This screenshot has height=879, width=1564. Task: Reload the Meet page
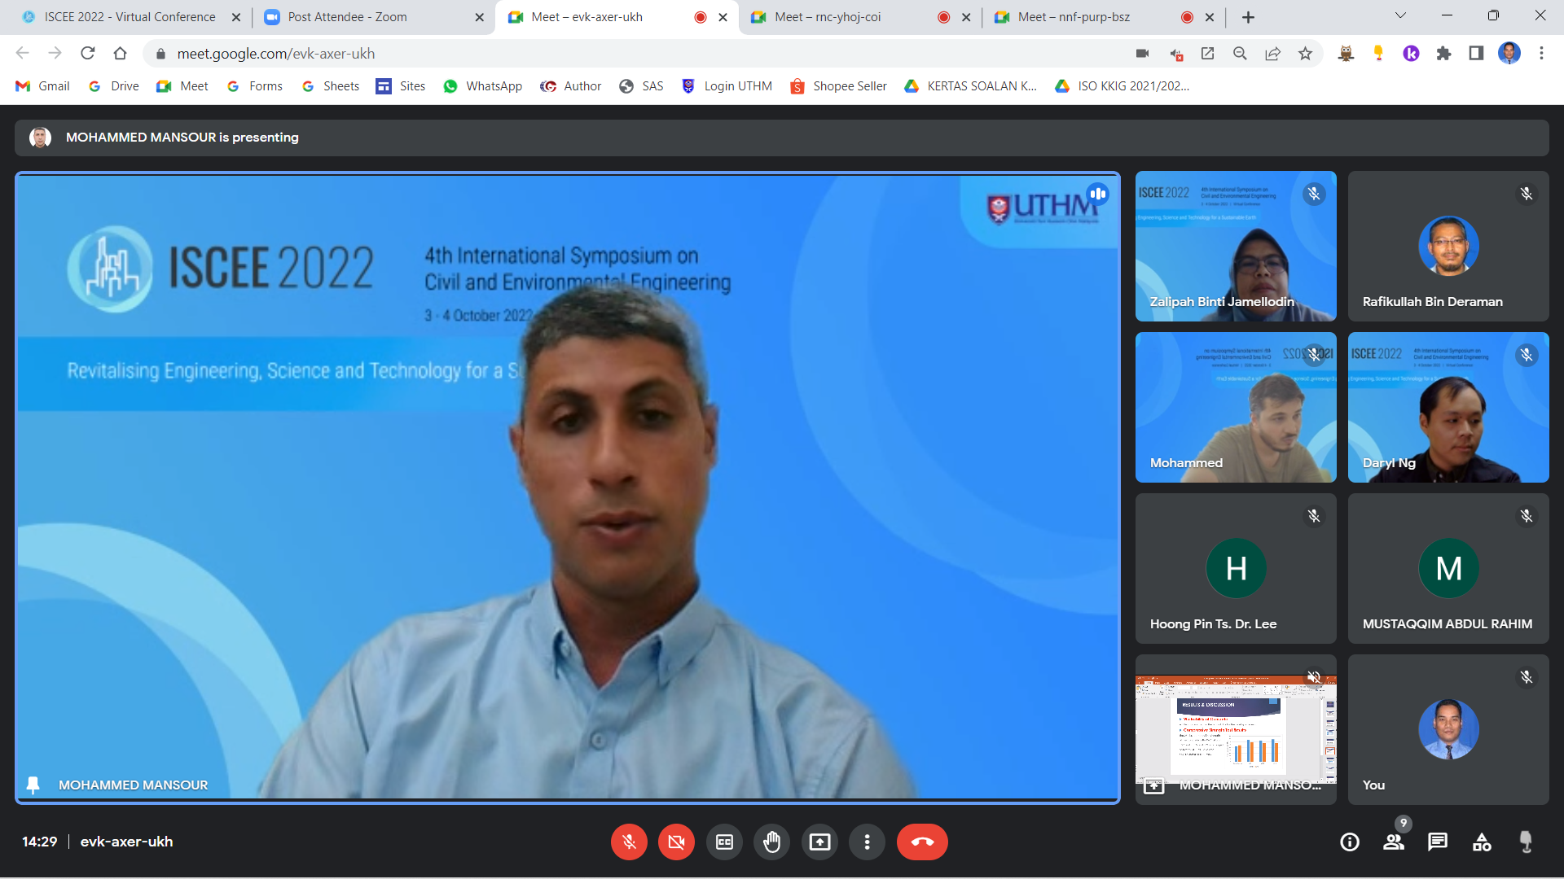88,53
